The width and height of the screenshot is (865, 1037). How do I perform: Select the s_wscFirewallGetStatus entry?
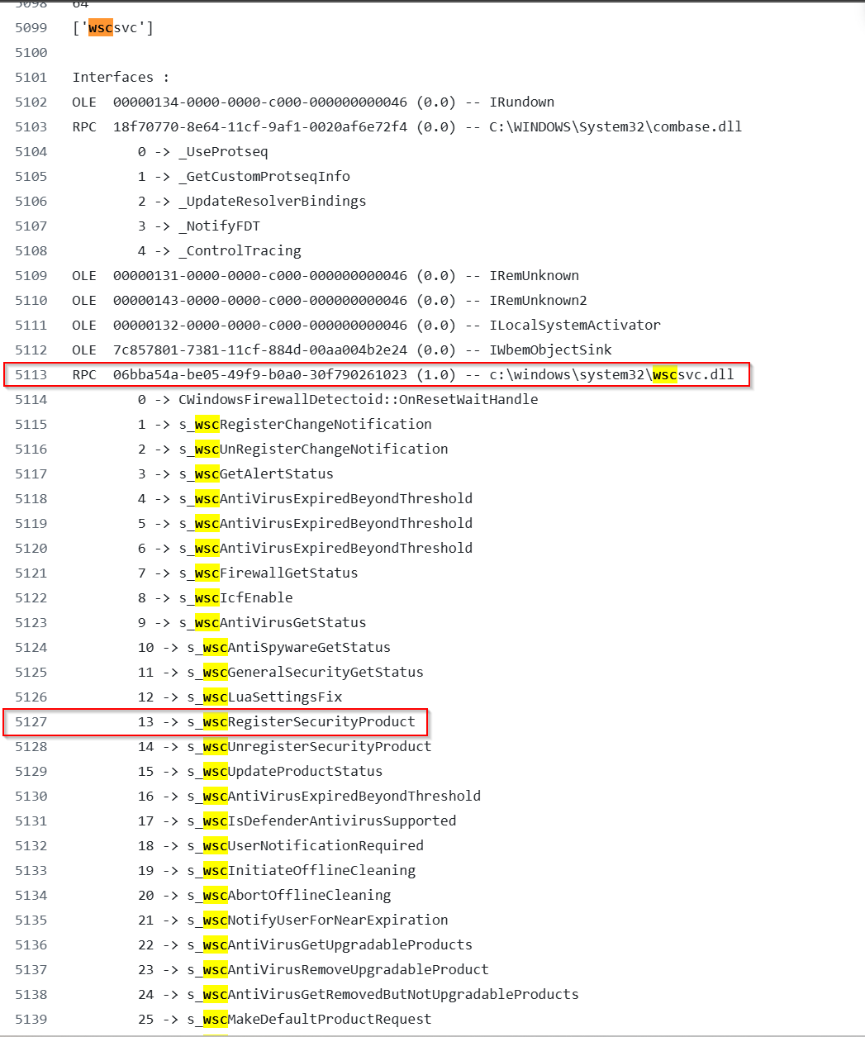tap(248, 573)
